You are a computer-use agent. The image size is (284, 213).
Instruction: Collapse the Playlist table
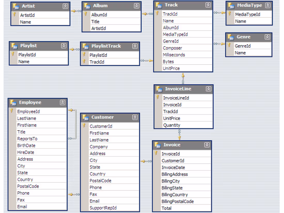[x=64, y=46]
